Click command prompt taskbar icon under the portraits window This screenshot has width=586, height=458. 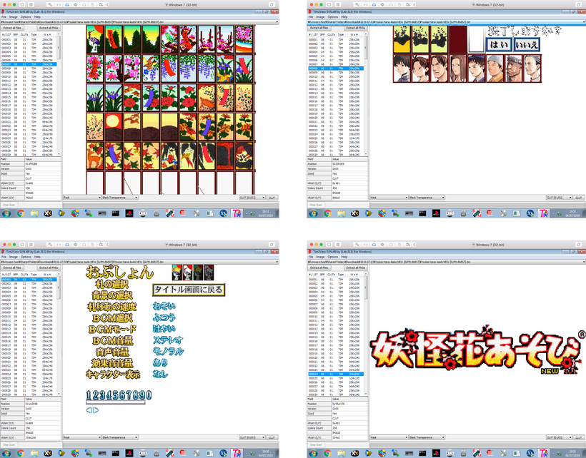(x=422, y=213)
